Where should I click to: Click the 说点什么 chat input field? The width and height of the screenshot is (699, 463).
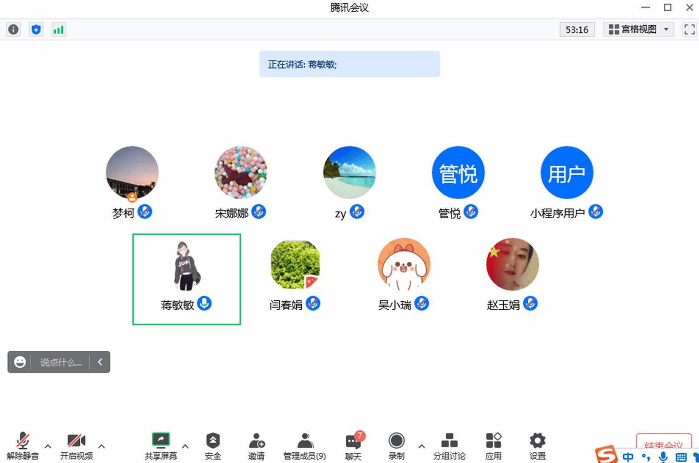pos(61,362)
